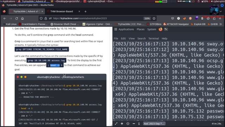Terminate machine with the power icon

(128, 123)
